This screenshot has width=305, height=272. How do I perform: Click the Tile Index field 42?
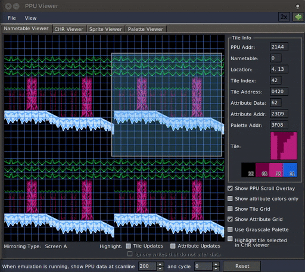point(276,80)
